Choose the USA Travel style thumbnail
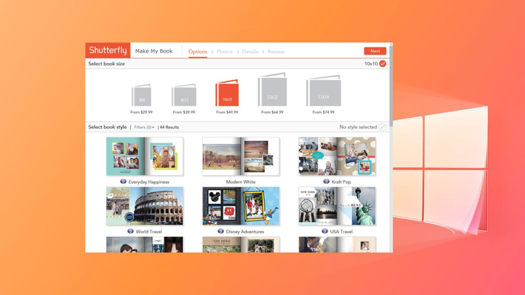The image size is (525, 295). tap(337, 206)
